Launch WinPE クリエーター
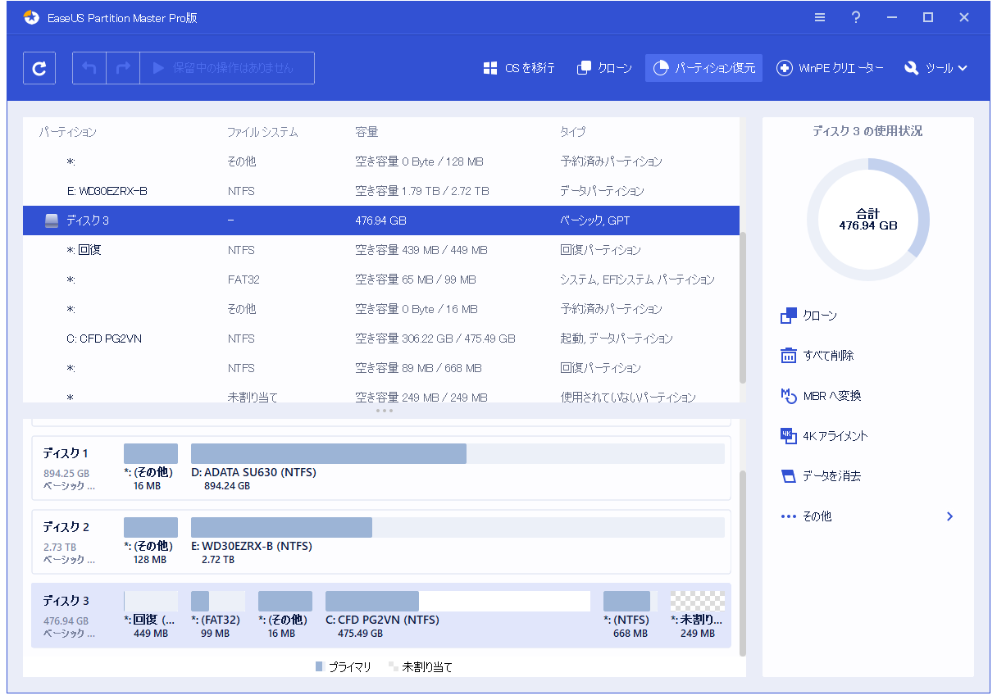The image size is (997, 700). point(830,68)
